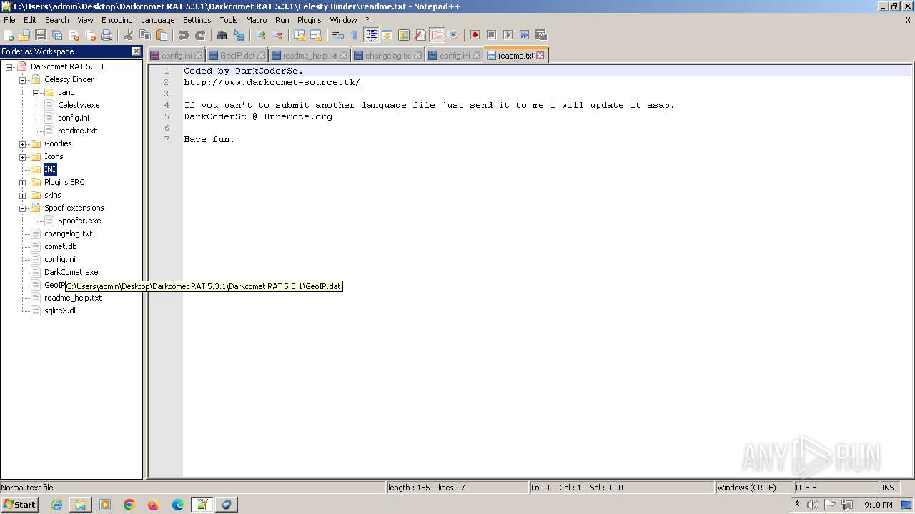Switch to the readme_help.txt tab
Screen dimensions: 915x514
pyautogui.click(x=310, y=55)
